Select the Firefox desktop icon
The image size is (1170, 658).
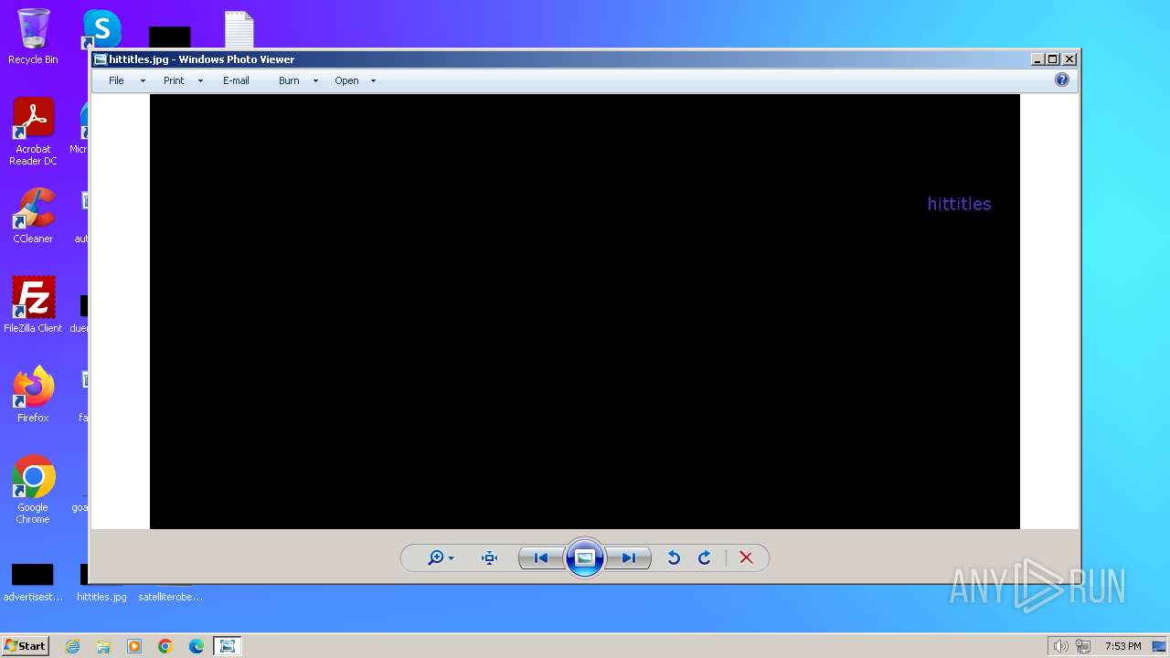(33, 395)
